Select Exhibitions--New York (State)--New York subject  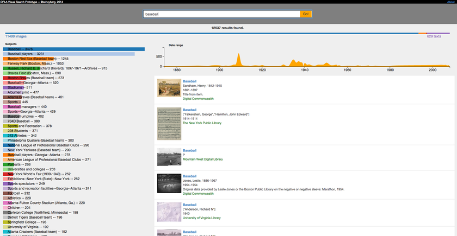[x=41, y=178]
